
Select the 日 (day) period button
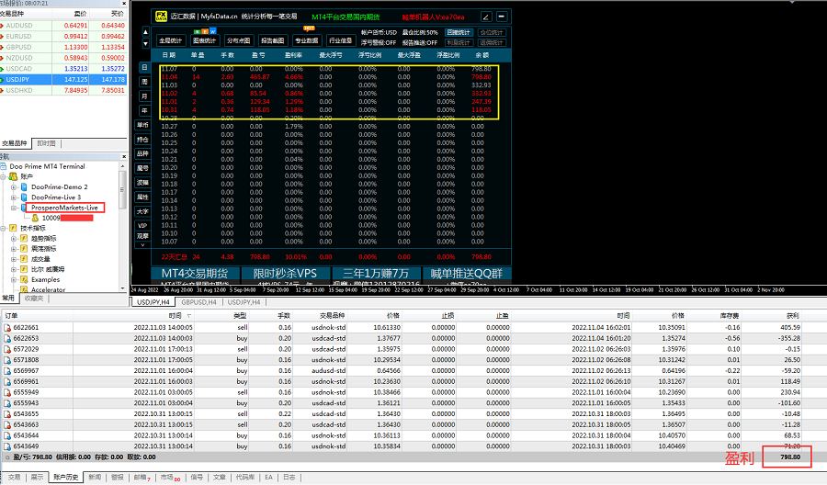144,67
